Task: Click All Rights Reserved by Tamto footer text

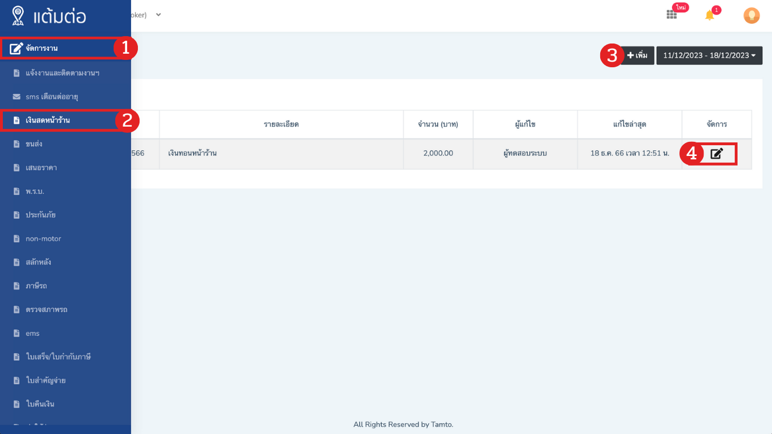Action: click(x=404, y=424)
